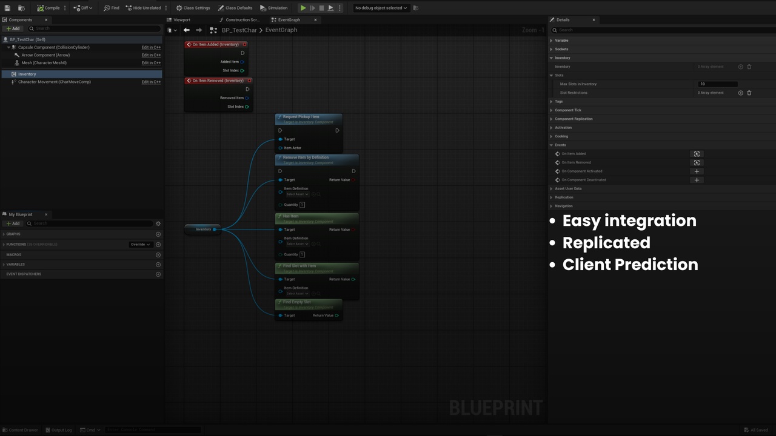Click the Find magnifier icon in toolbar
This screenshot has height=436, width=776.
tap(107, 8)
